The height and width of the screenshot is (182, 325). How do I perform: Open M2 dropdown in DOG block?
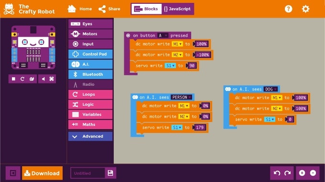pos(277,109)
